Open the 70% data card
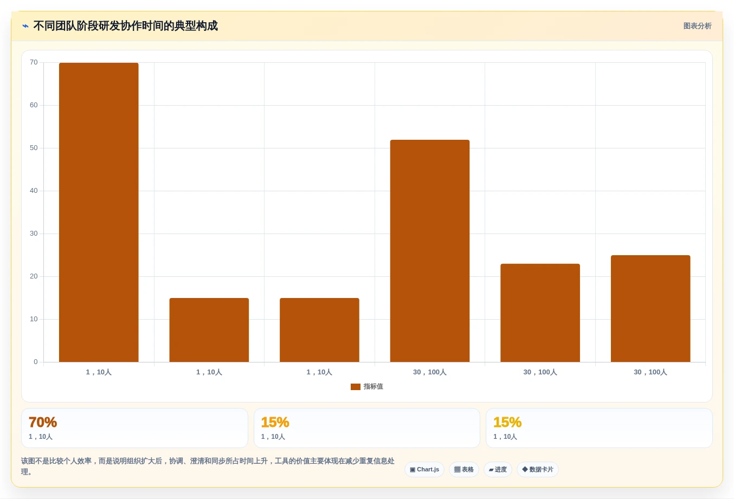The image size is (734, 499). click(x=134, y=428)
